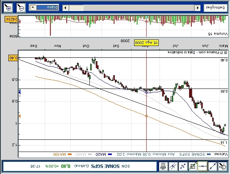Click the MA50 grey legend swatch
230x174 pixels.
pyautogui.click(x=90, y=154)
